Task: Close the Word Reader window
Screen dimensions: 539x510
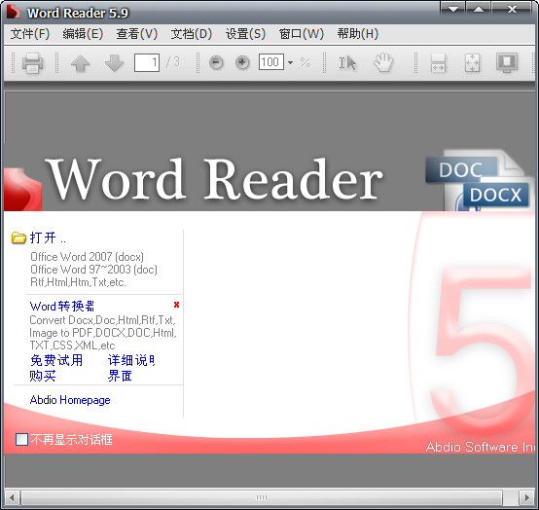Action: tap(512, 9)
